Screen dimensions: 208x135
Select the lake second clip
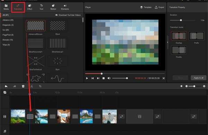pos(41,116)
